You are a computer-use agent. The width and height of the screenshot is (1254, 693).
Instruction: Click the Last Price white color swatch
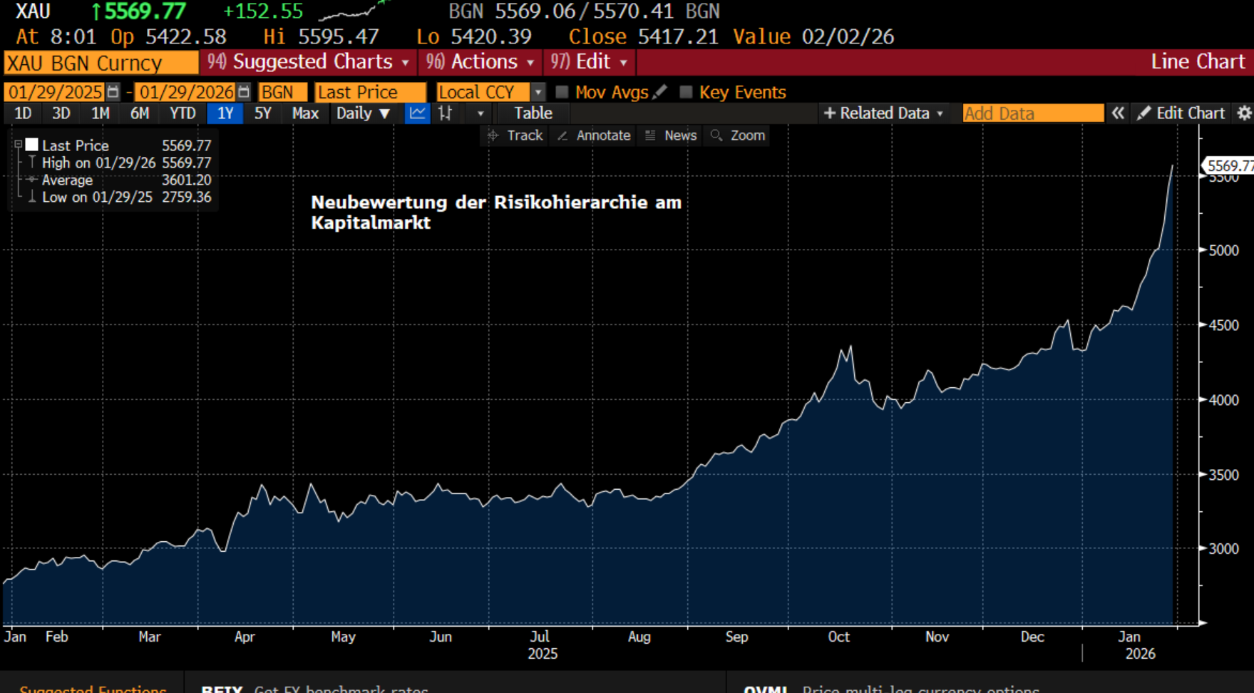tap(32, 145)
